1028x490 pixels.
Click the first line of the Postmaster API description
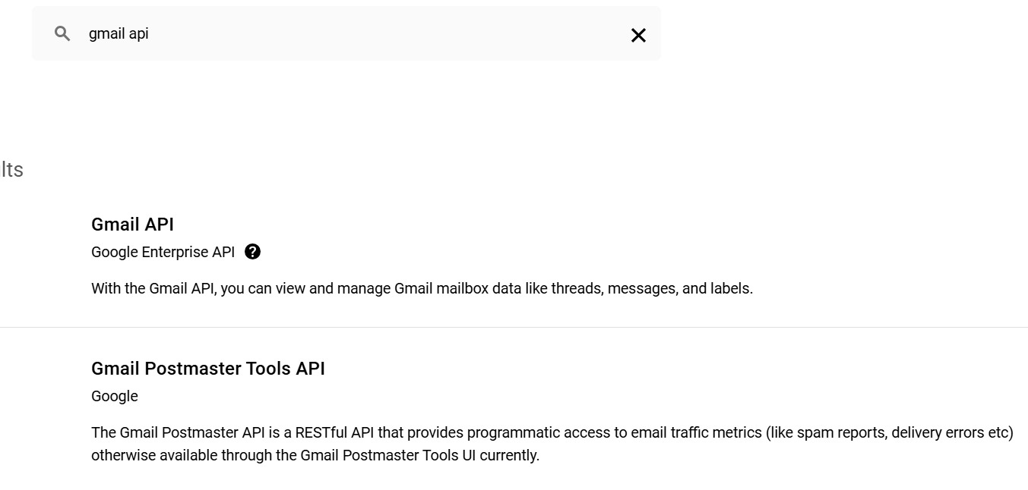[552, 433]
